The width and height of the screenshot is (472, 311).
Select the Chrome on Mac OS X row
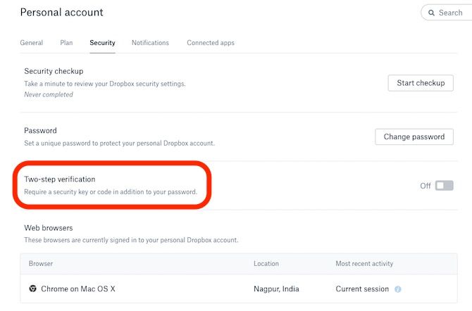[239, 288]
